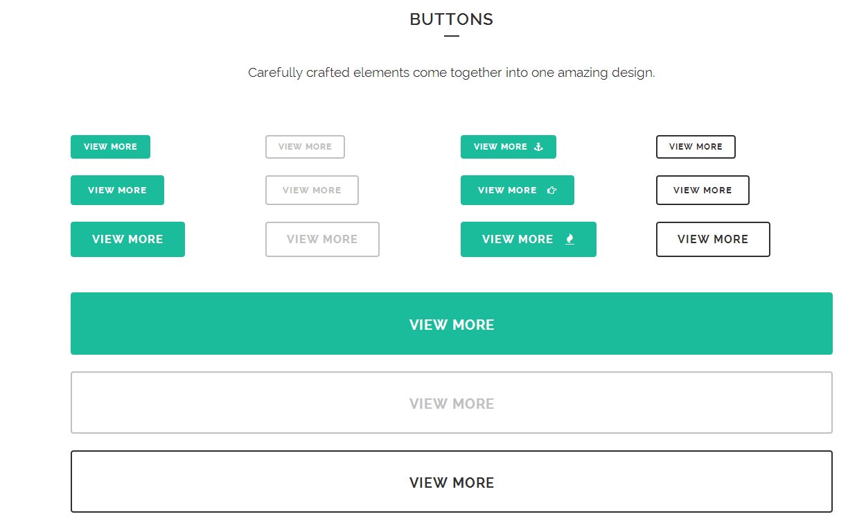Click the pointing hand icon on the green button

552,191
